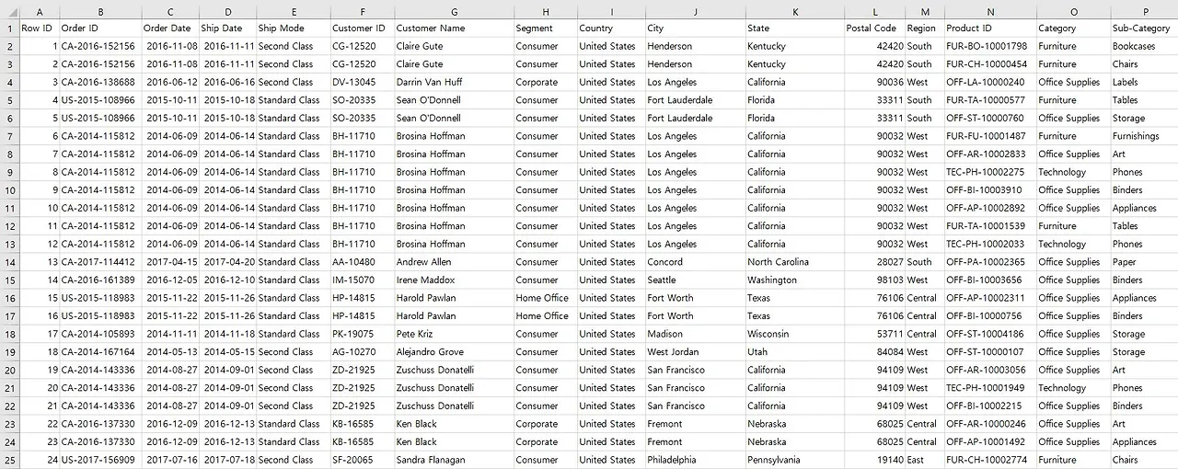
Task: Click the Segment header cell
Action: (x=545, y=28)
